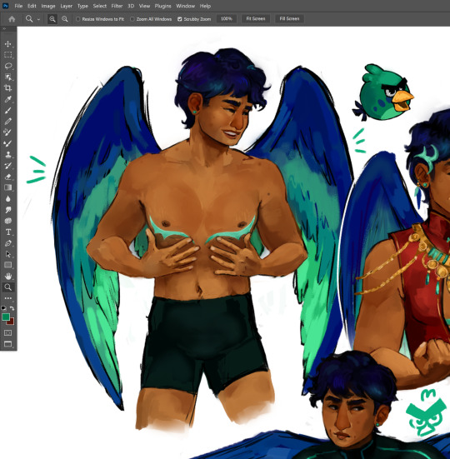Screen dimensions: 450x459
Task: Select the Lasso tool
Action: (x=7, y=66)
